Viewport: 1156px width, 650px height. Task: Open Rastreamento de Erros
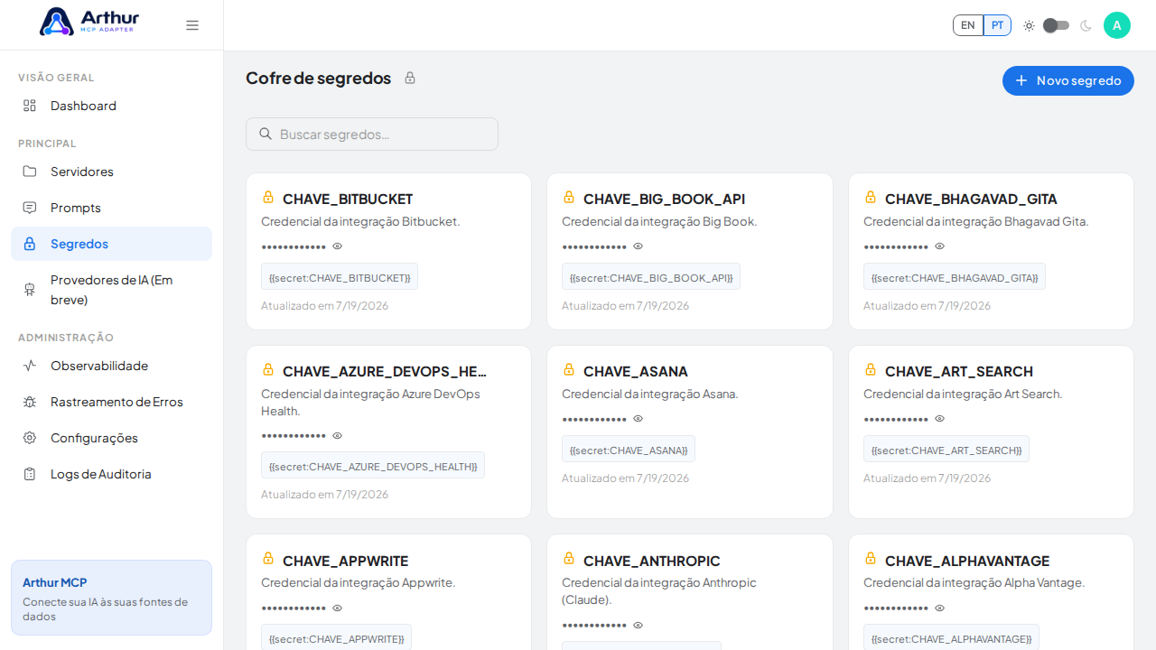point(111,402)
